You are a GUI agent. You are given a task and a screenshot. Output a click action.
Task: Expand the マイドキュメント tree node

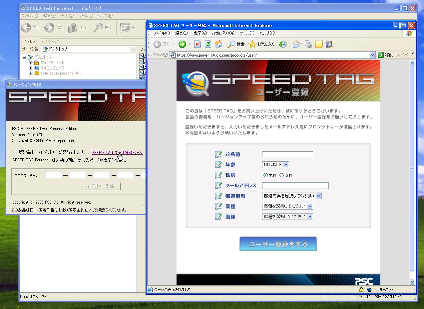(30, 63)
